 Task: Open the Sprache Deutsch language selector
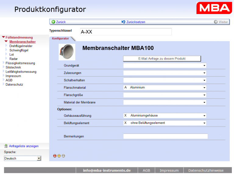[22, 159]
